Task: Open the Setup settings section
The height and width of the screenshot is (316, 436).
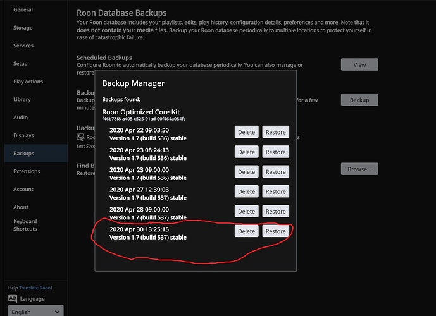Action: click(20, 64)
